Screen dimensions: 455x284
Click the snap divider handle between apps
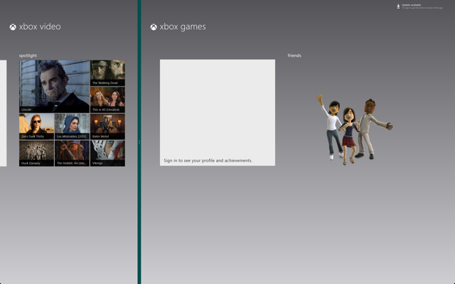click(139, 142)
